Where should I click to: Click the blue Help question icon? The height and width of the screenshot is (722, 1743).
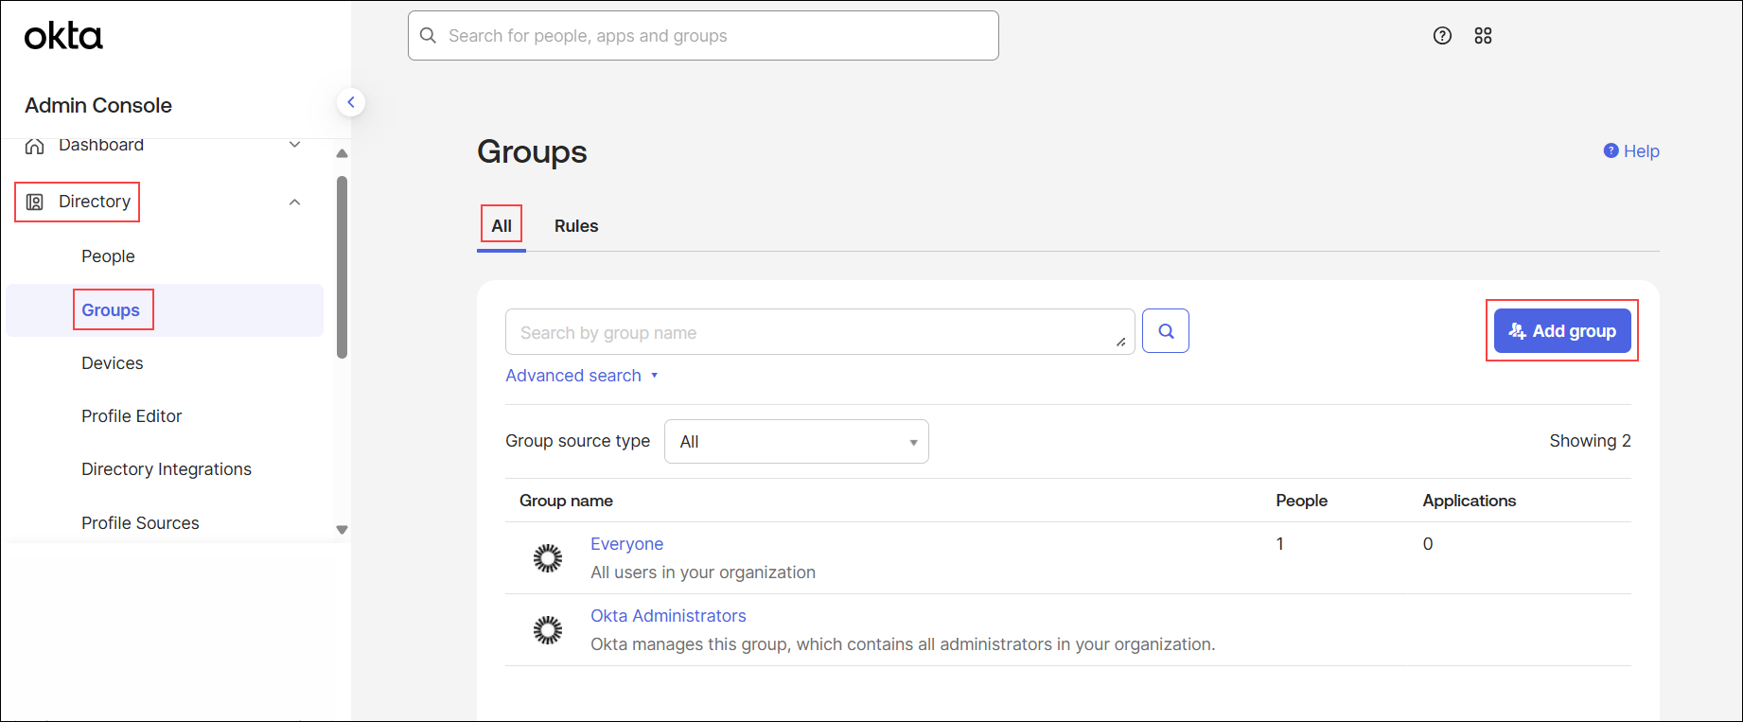[x=1611, y=150]
